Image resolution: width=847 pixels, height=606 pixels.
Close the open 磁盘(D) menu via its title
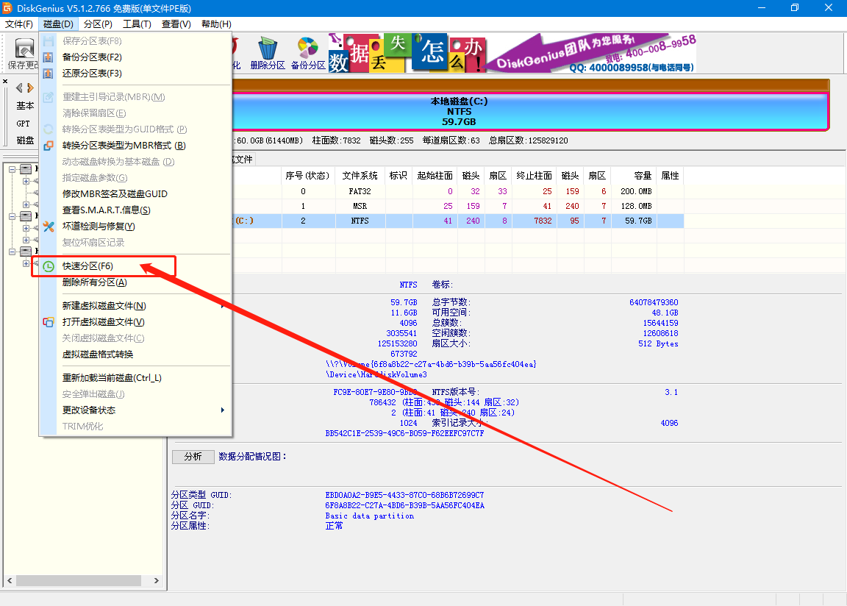click(58, 24)
